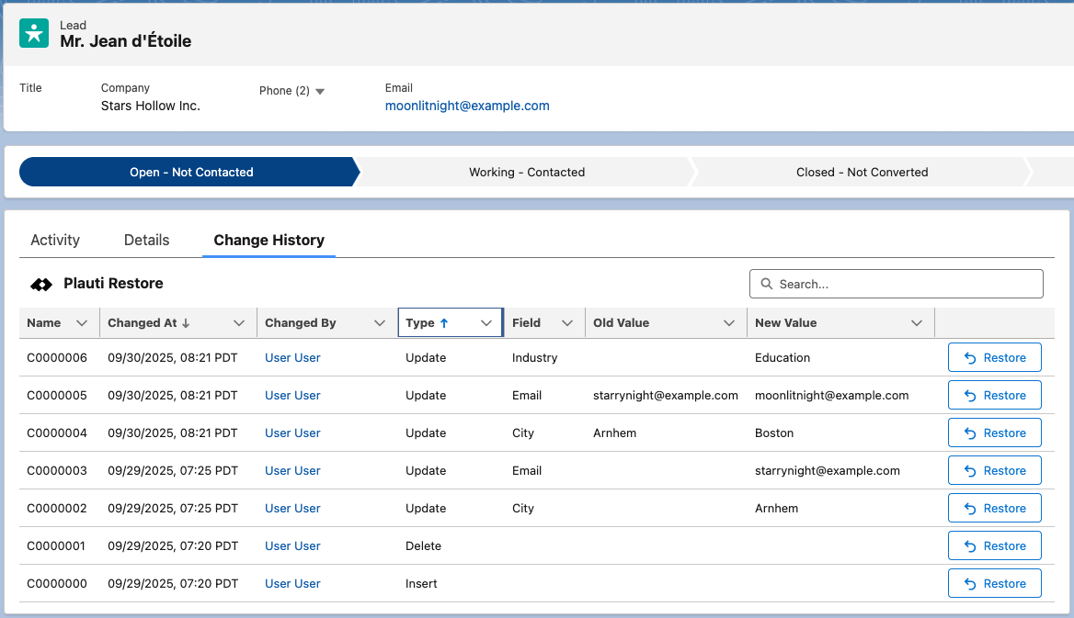Restore change C0000004 City update

(x=995, y=433)
